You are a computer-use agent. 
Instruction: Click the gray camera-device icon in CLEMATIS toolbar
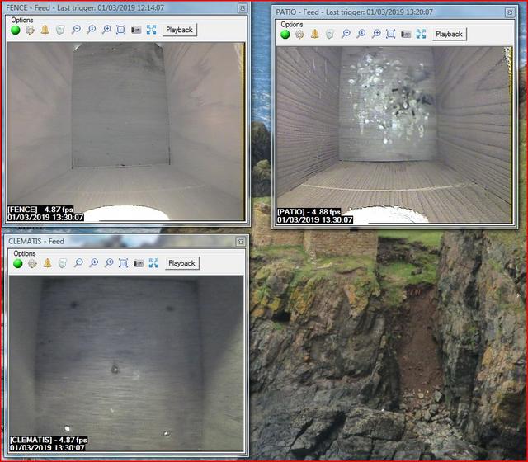[139, 263]
